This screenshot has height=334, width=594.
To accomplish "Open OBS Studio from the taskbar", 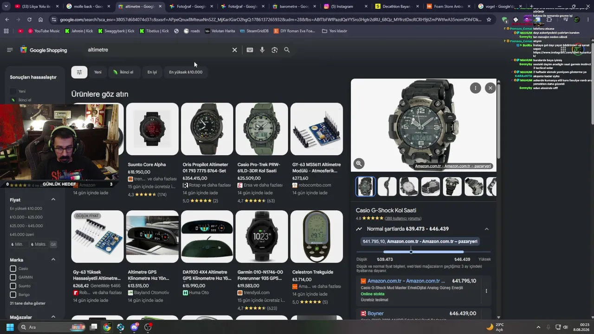I will [x=148, y=327].
